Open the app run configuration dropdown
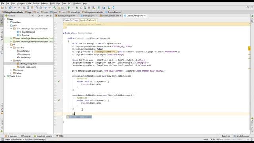This screenshot has width=254, height=143. click(x=62, y=8)
